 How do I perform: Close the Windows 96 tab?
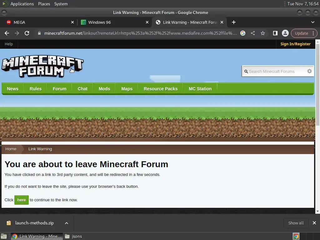click(147, 22)
